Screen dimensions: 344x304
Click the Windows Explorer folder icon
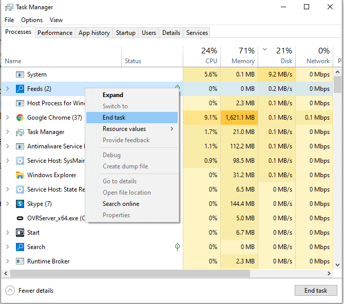pos(20,175)
